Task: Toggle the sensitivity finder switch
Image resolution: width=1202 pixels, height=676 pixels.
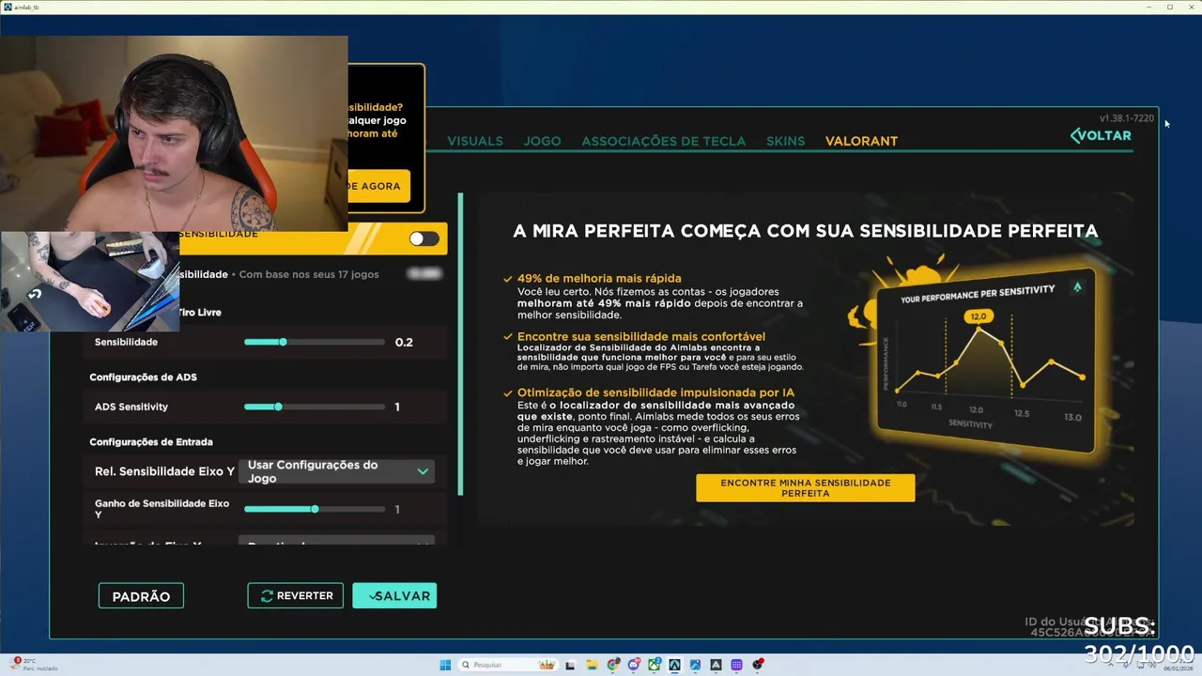Action: pos(424,238)
